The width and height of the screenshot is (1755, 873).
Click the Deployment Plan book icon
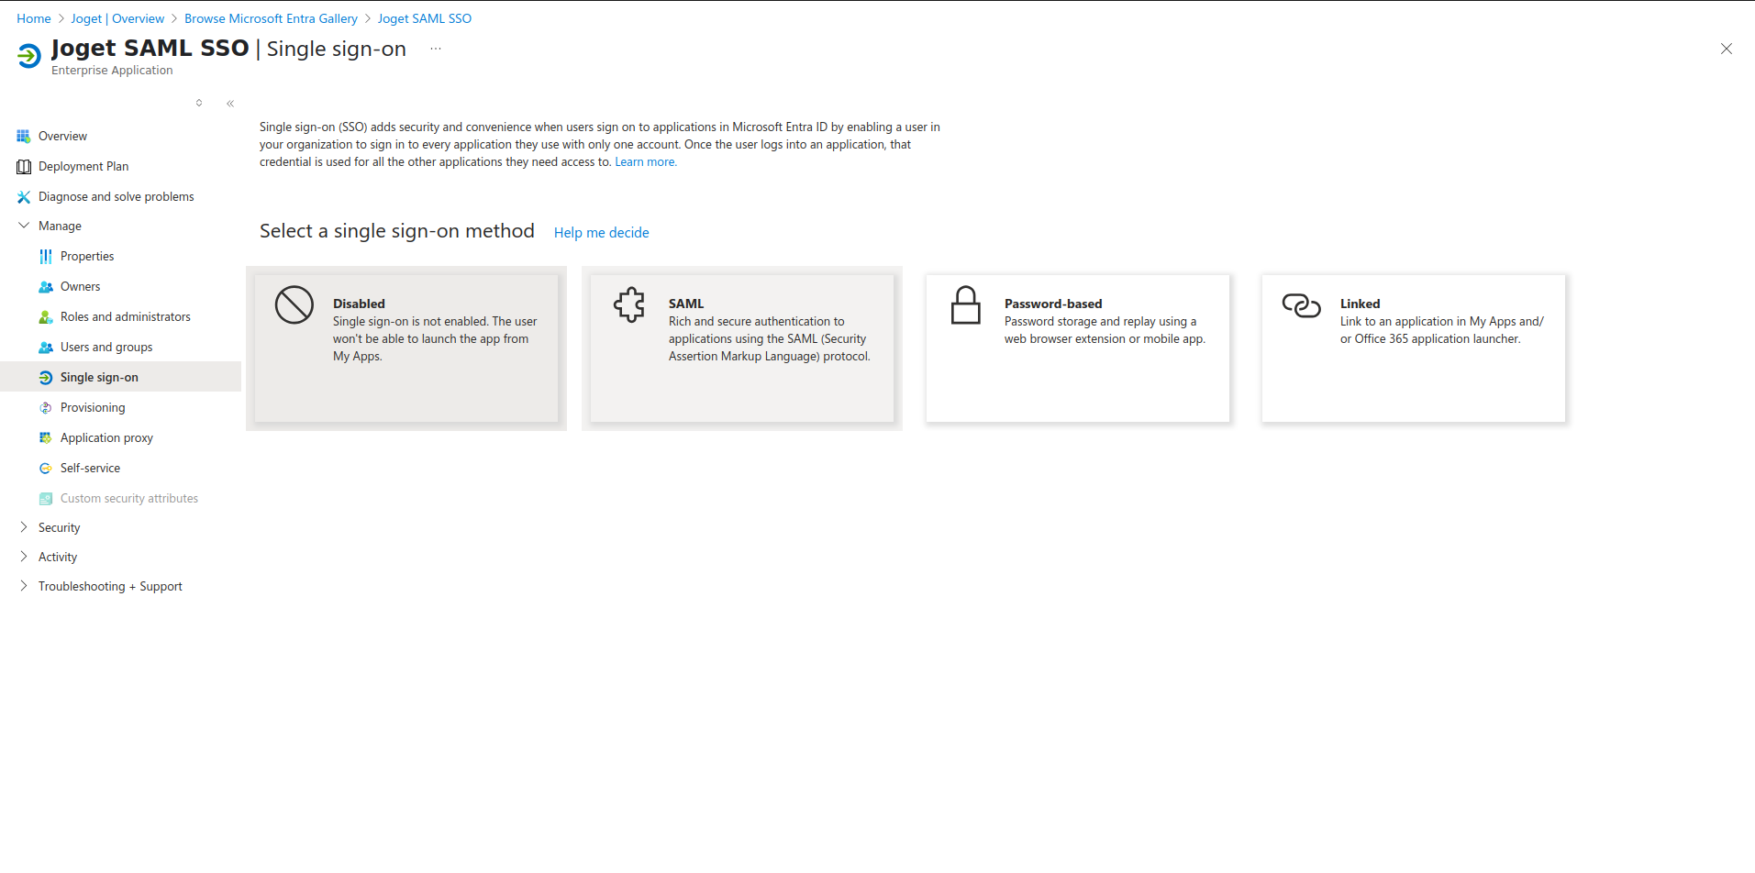tap(24, 167)
